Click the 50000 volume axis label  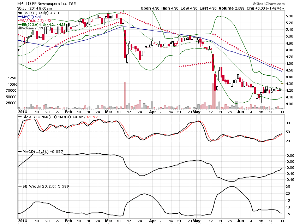tap(11, 97)
